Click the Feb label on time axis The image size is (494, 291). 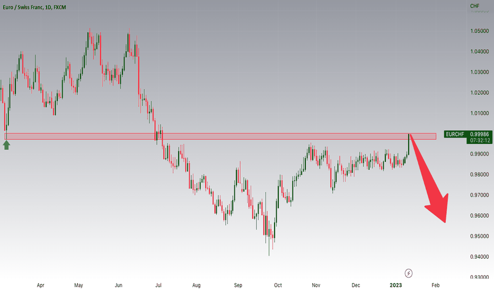[x=435, y=285]
